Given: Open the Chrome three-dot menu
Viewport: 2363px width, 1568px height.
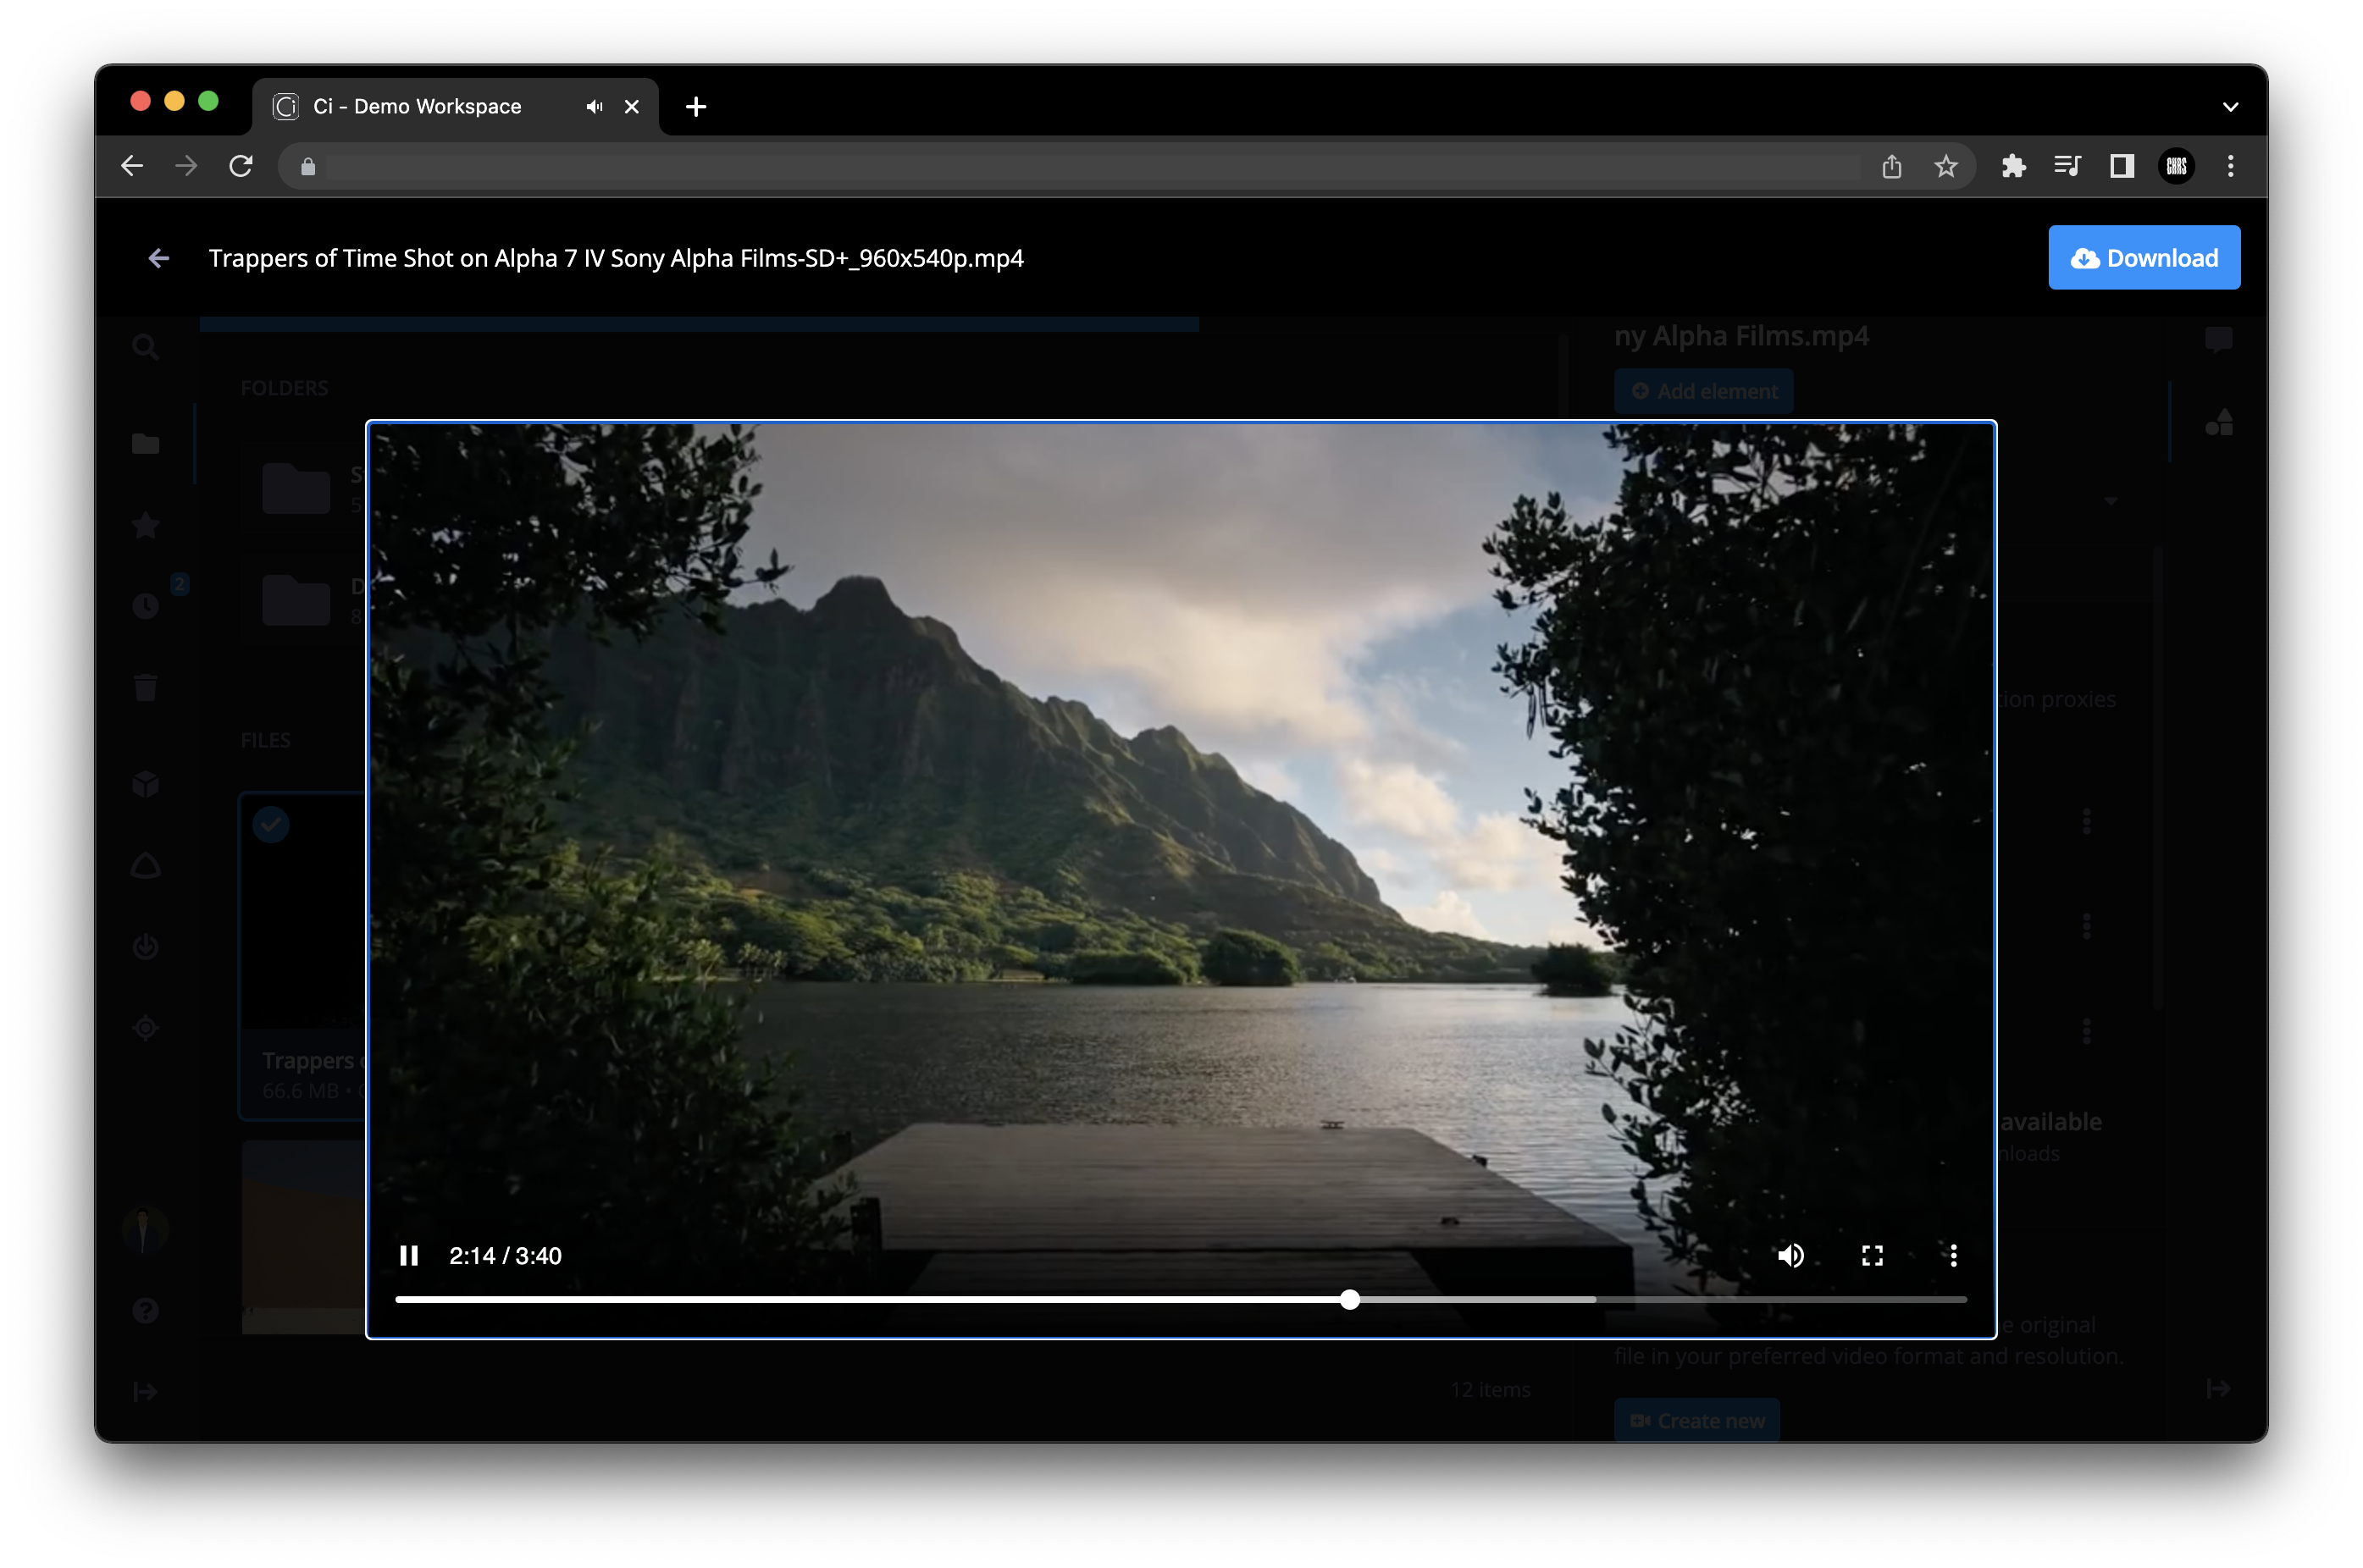Looking at the screenshot, I should pos(2230,166).
